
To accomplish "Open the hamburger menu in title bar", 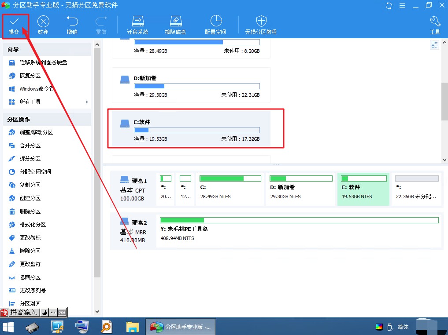I will coord(402,5).
